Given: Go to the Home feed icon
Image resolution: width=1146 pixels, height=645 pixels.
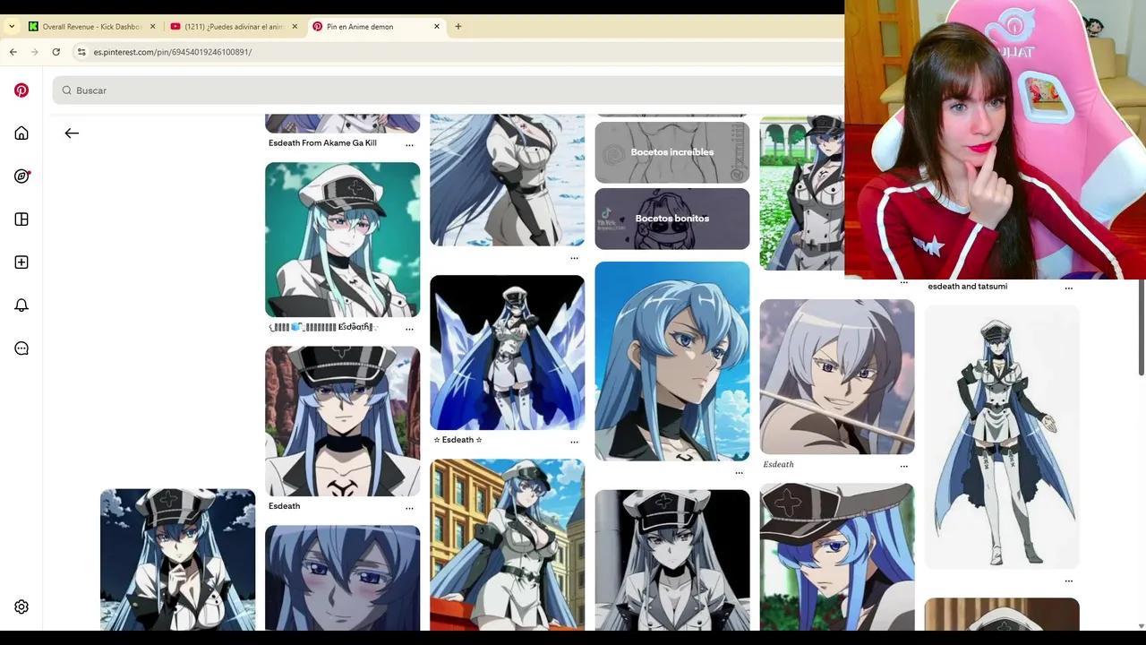Looking at the screenshot, I should click(x=21, y=133).
